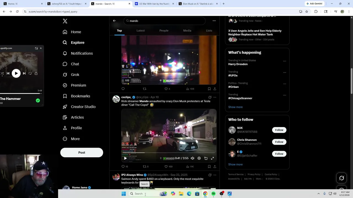Toggle picture-in-picture on cxclips_ video
Screen dimensions: 353x198
pos(206,158)
